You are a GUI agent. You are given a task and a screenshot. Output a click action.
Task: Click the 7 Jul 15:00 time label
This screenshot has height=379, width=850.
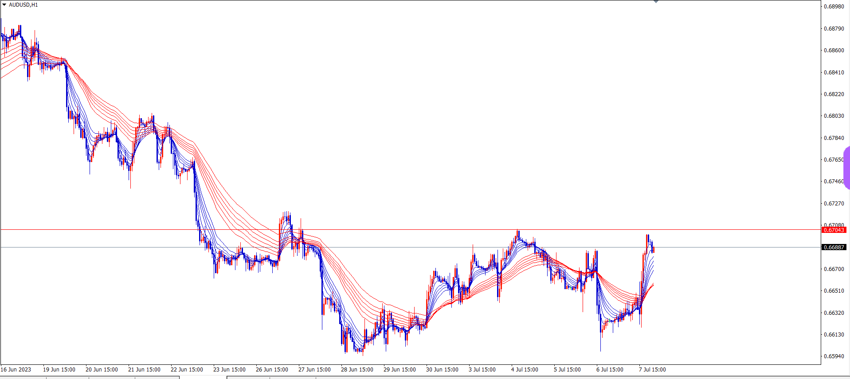652,370
